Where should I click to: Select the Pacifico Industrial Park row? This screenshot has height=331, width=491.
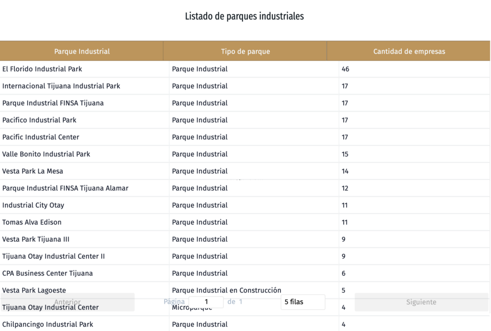point(39,120)
